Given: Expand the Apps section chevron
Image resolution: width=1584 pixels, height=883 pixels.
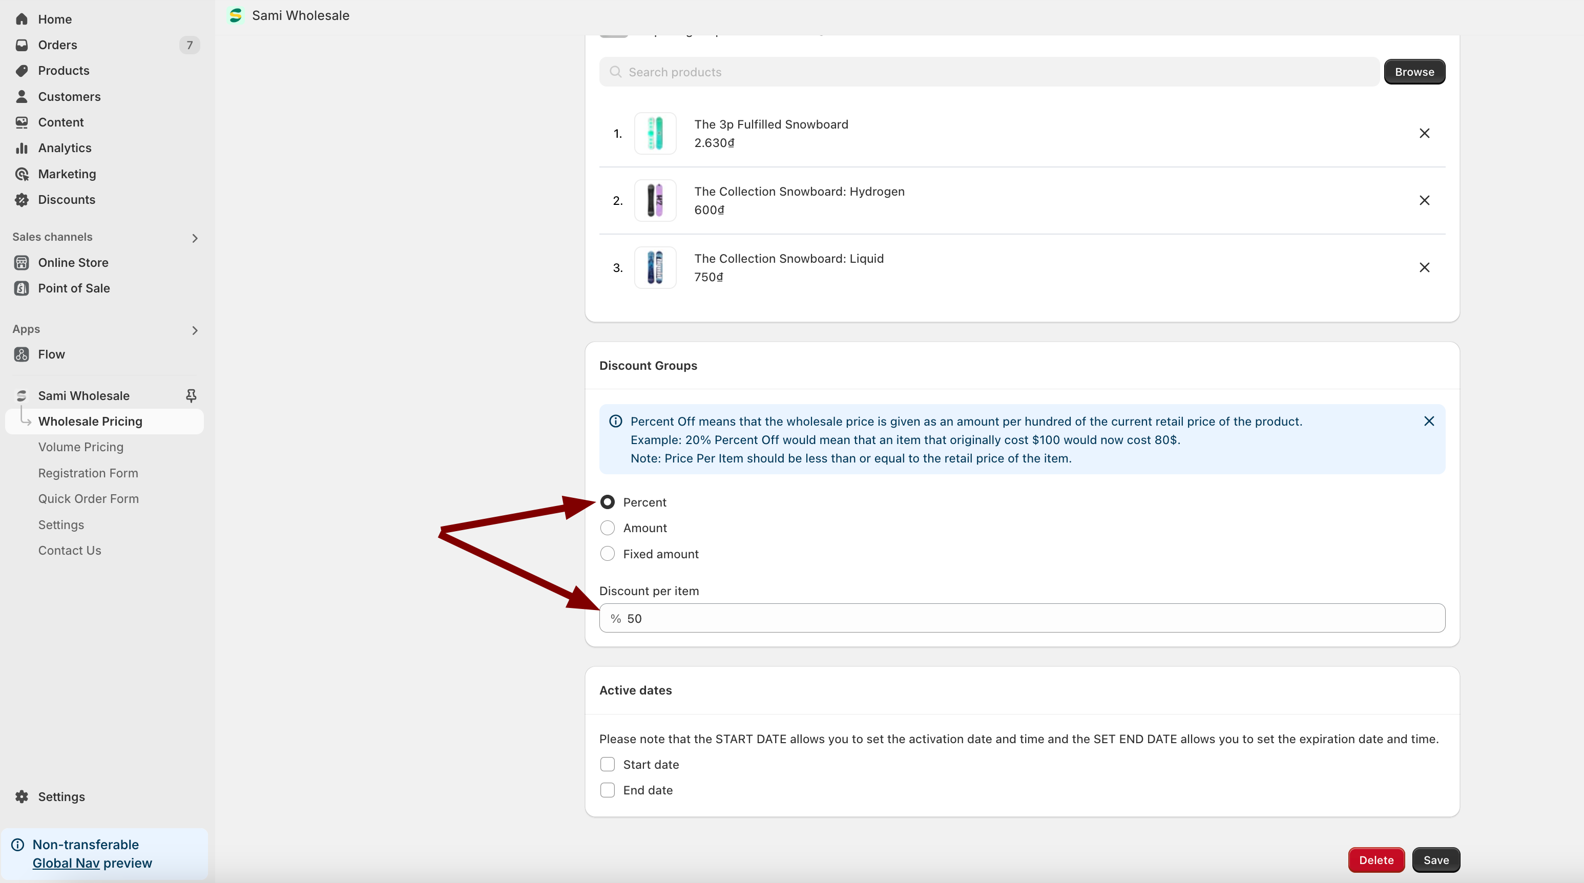Looking at the screenshot, I should (x=195, y=330).
